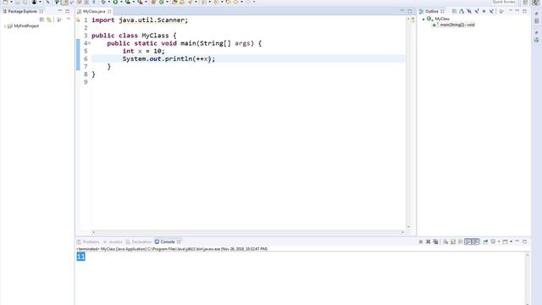The image size is (542, 305).
Task: Open the Outline view menu
Action: point(511,11)
